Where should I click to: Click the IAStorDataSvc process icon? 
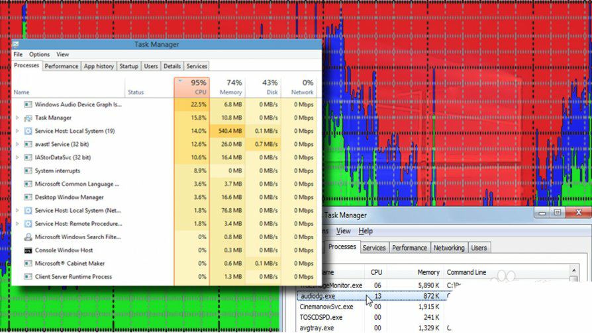[28, 157]
